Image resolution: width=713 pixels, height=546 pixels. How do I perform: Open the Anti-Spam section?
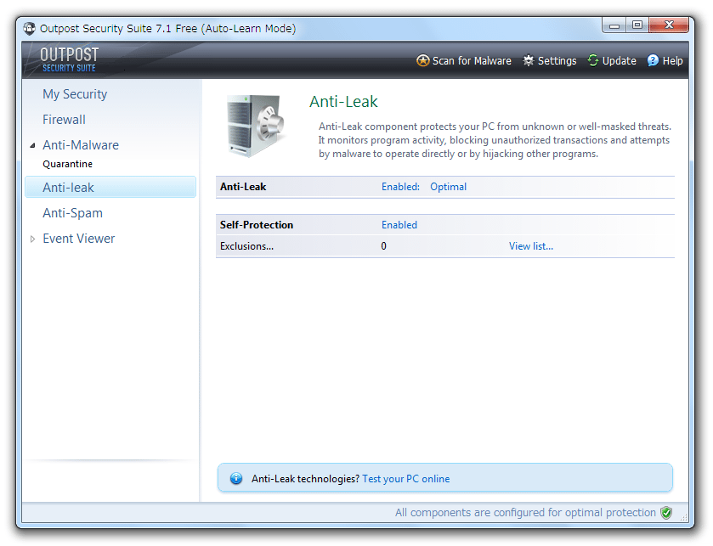pos(73,213)
